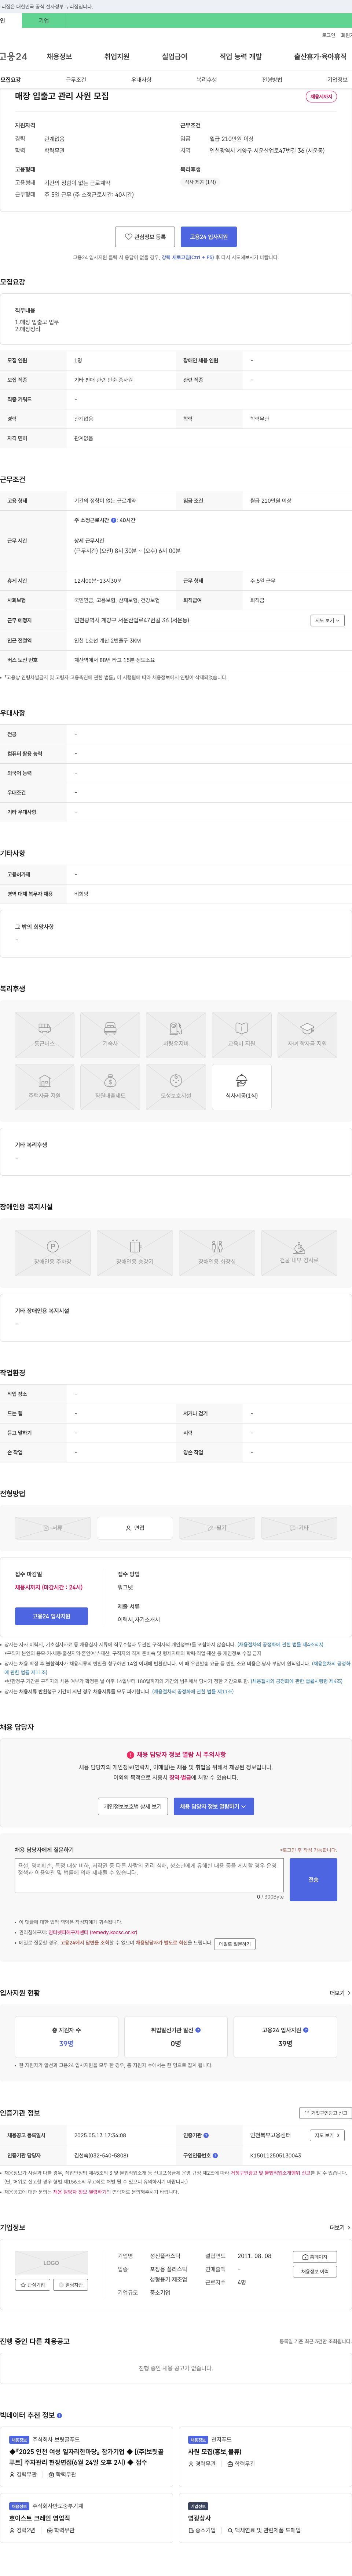Click 지도 보기 beside 인천북부고용센터
Screen dimensions: 352x2576
[327, 2135]
